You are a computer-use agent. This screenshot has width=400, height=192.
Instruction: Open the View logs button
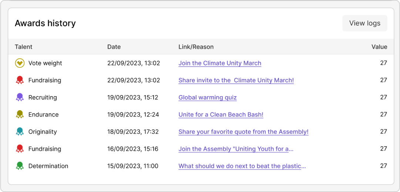click(364, 23)
